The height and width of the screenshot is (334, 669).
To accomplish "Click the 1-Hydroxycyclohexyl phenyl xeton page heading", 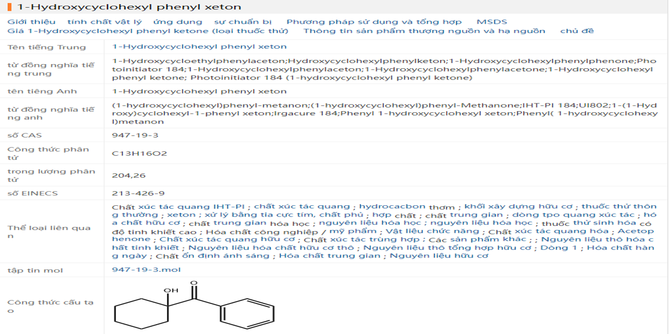I will click(x=129, y=7).
